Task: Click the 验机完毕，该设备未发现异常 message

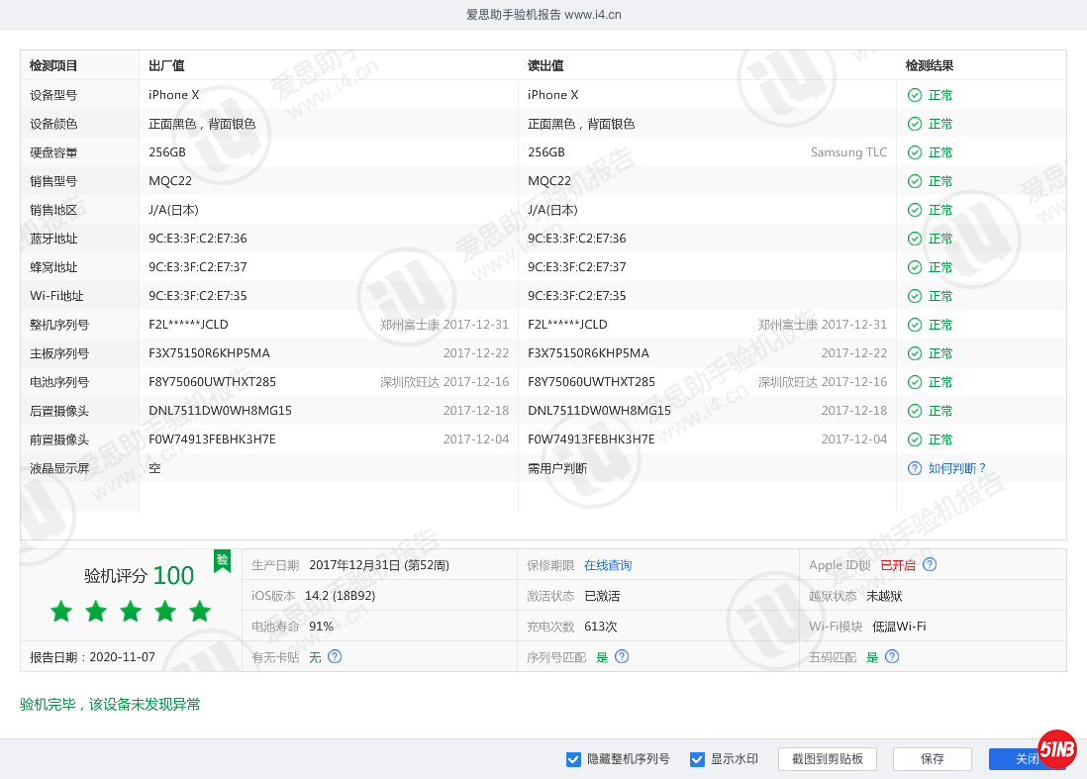Action: click(110, 704)
